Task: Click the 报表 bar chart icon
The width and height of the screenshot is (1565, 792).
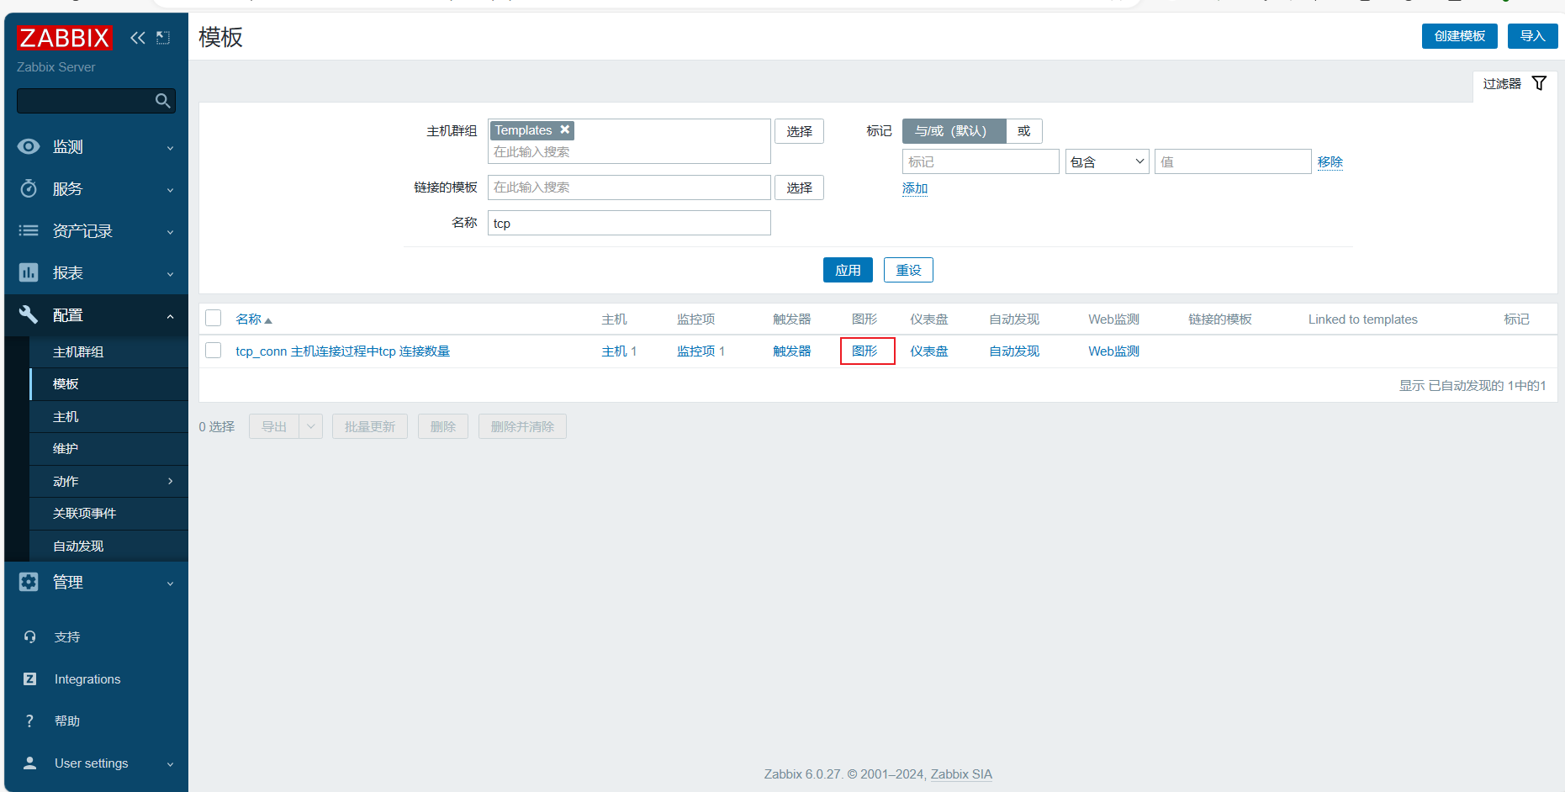Action: pos(29,272)
